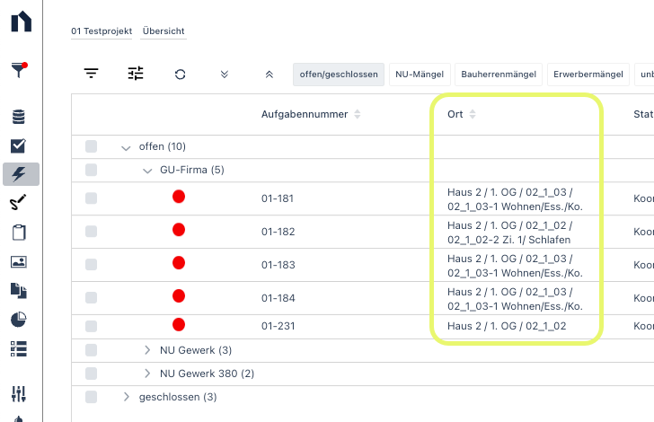Click the NU Gewerk 380 (2) label
654x422 pixels.
click(x=207, y=374)
